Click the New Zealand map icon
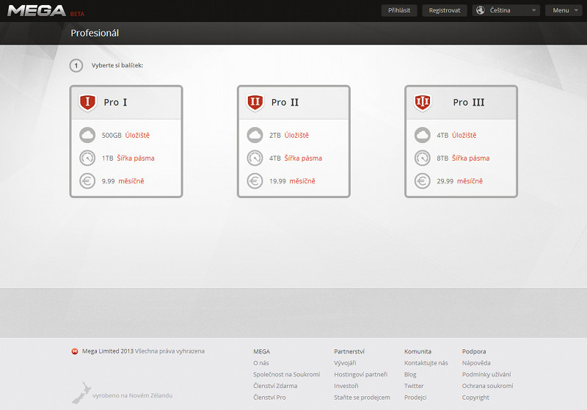The height and width of the screenshot is (410, 587). pyautogui.click(x=81, y=393)
